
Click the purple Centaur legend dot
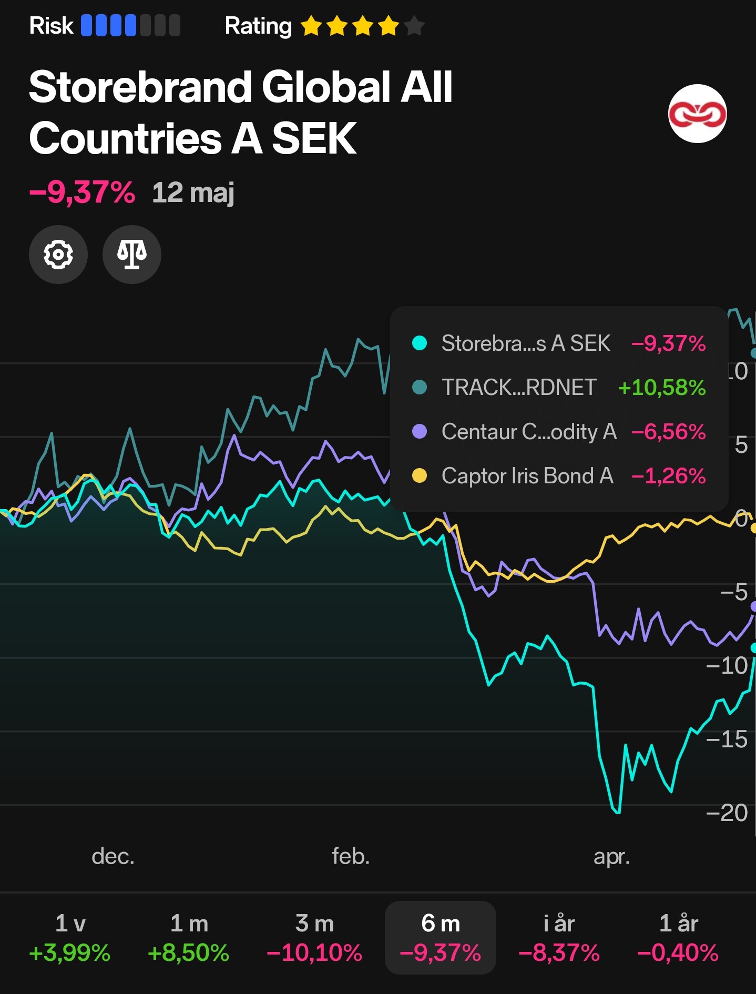tap(420, 432)
